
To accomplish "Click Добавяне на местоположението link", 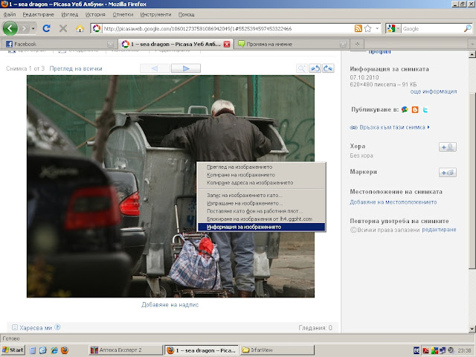I will tap(393, 202).
